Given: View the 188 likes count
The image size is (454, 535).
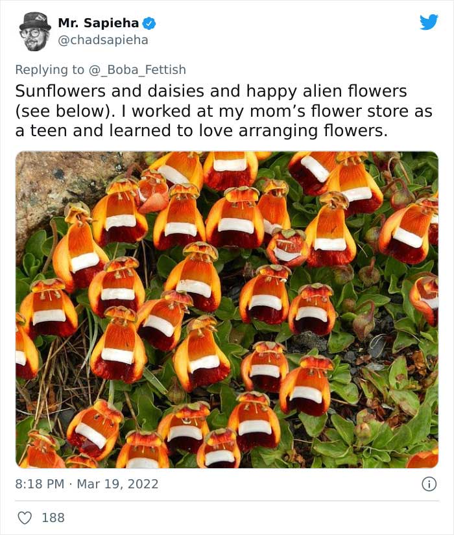Looking at the screenshot, I should coord(53,517).
